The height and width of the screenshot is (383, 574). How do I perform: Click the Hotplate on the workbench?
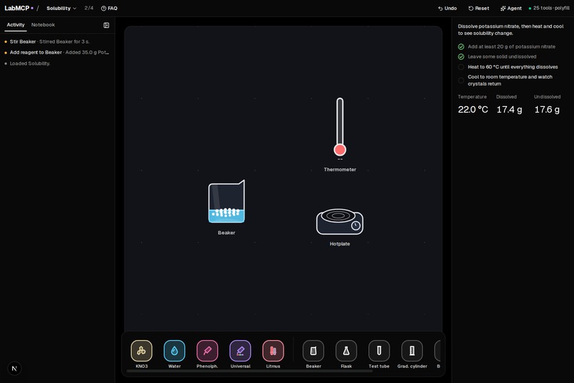pyautogui.click(x=340, y=221)
